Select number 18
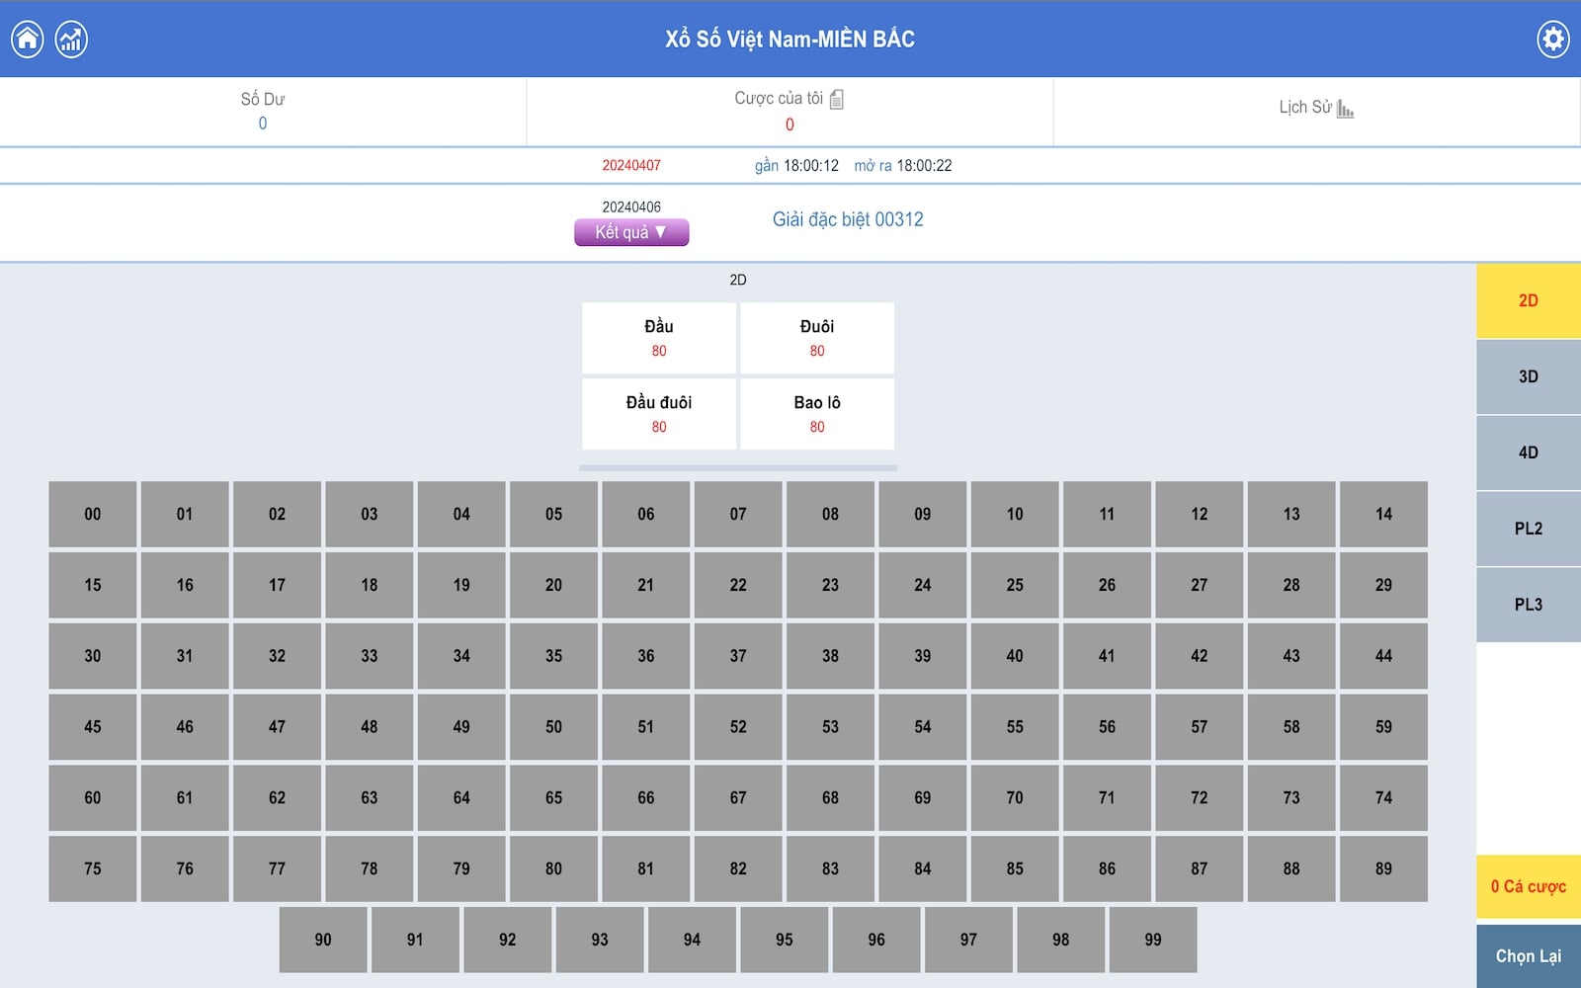The width and height of the screenshot is (1581, 988). point(370,585)
